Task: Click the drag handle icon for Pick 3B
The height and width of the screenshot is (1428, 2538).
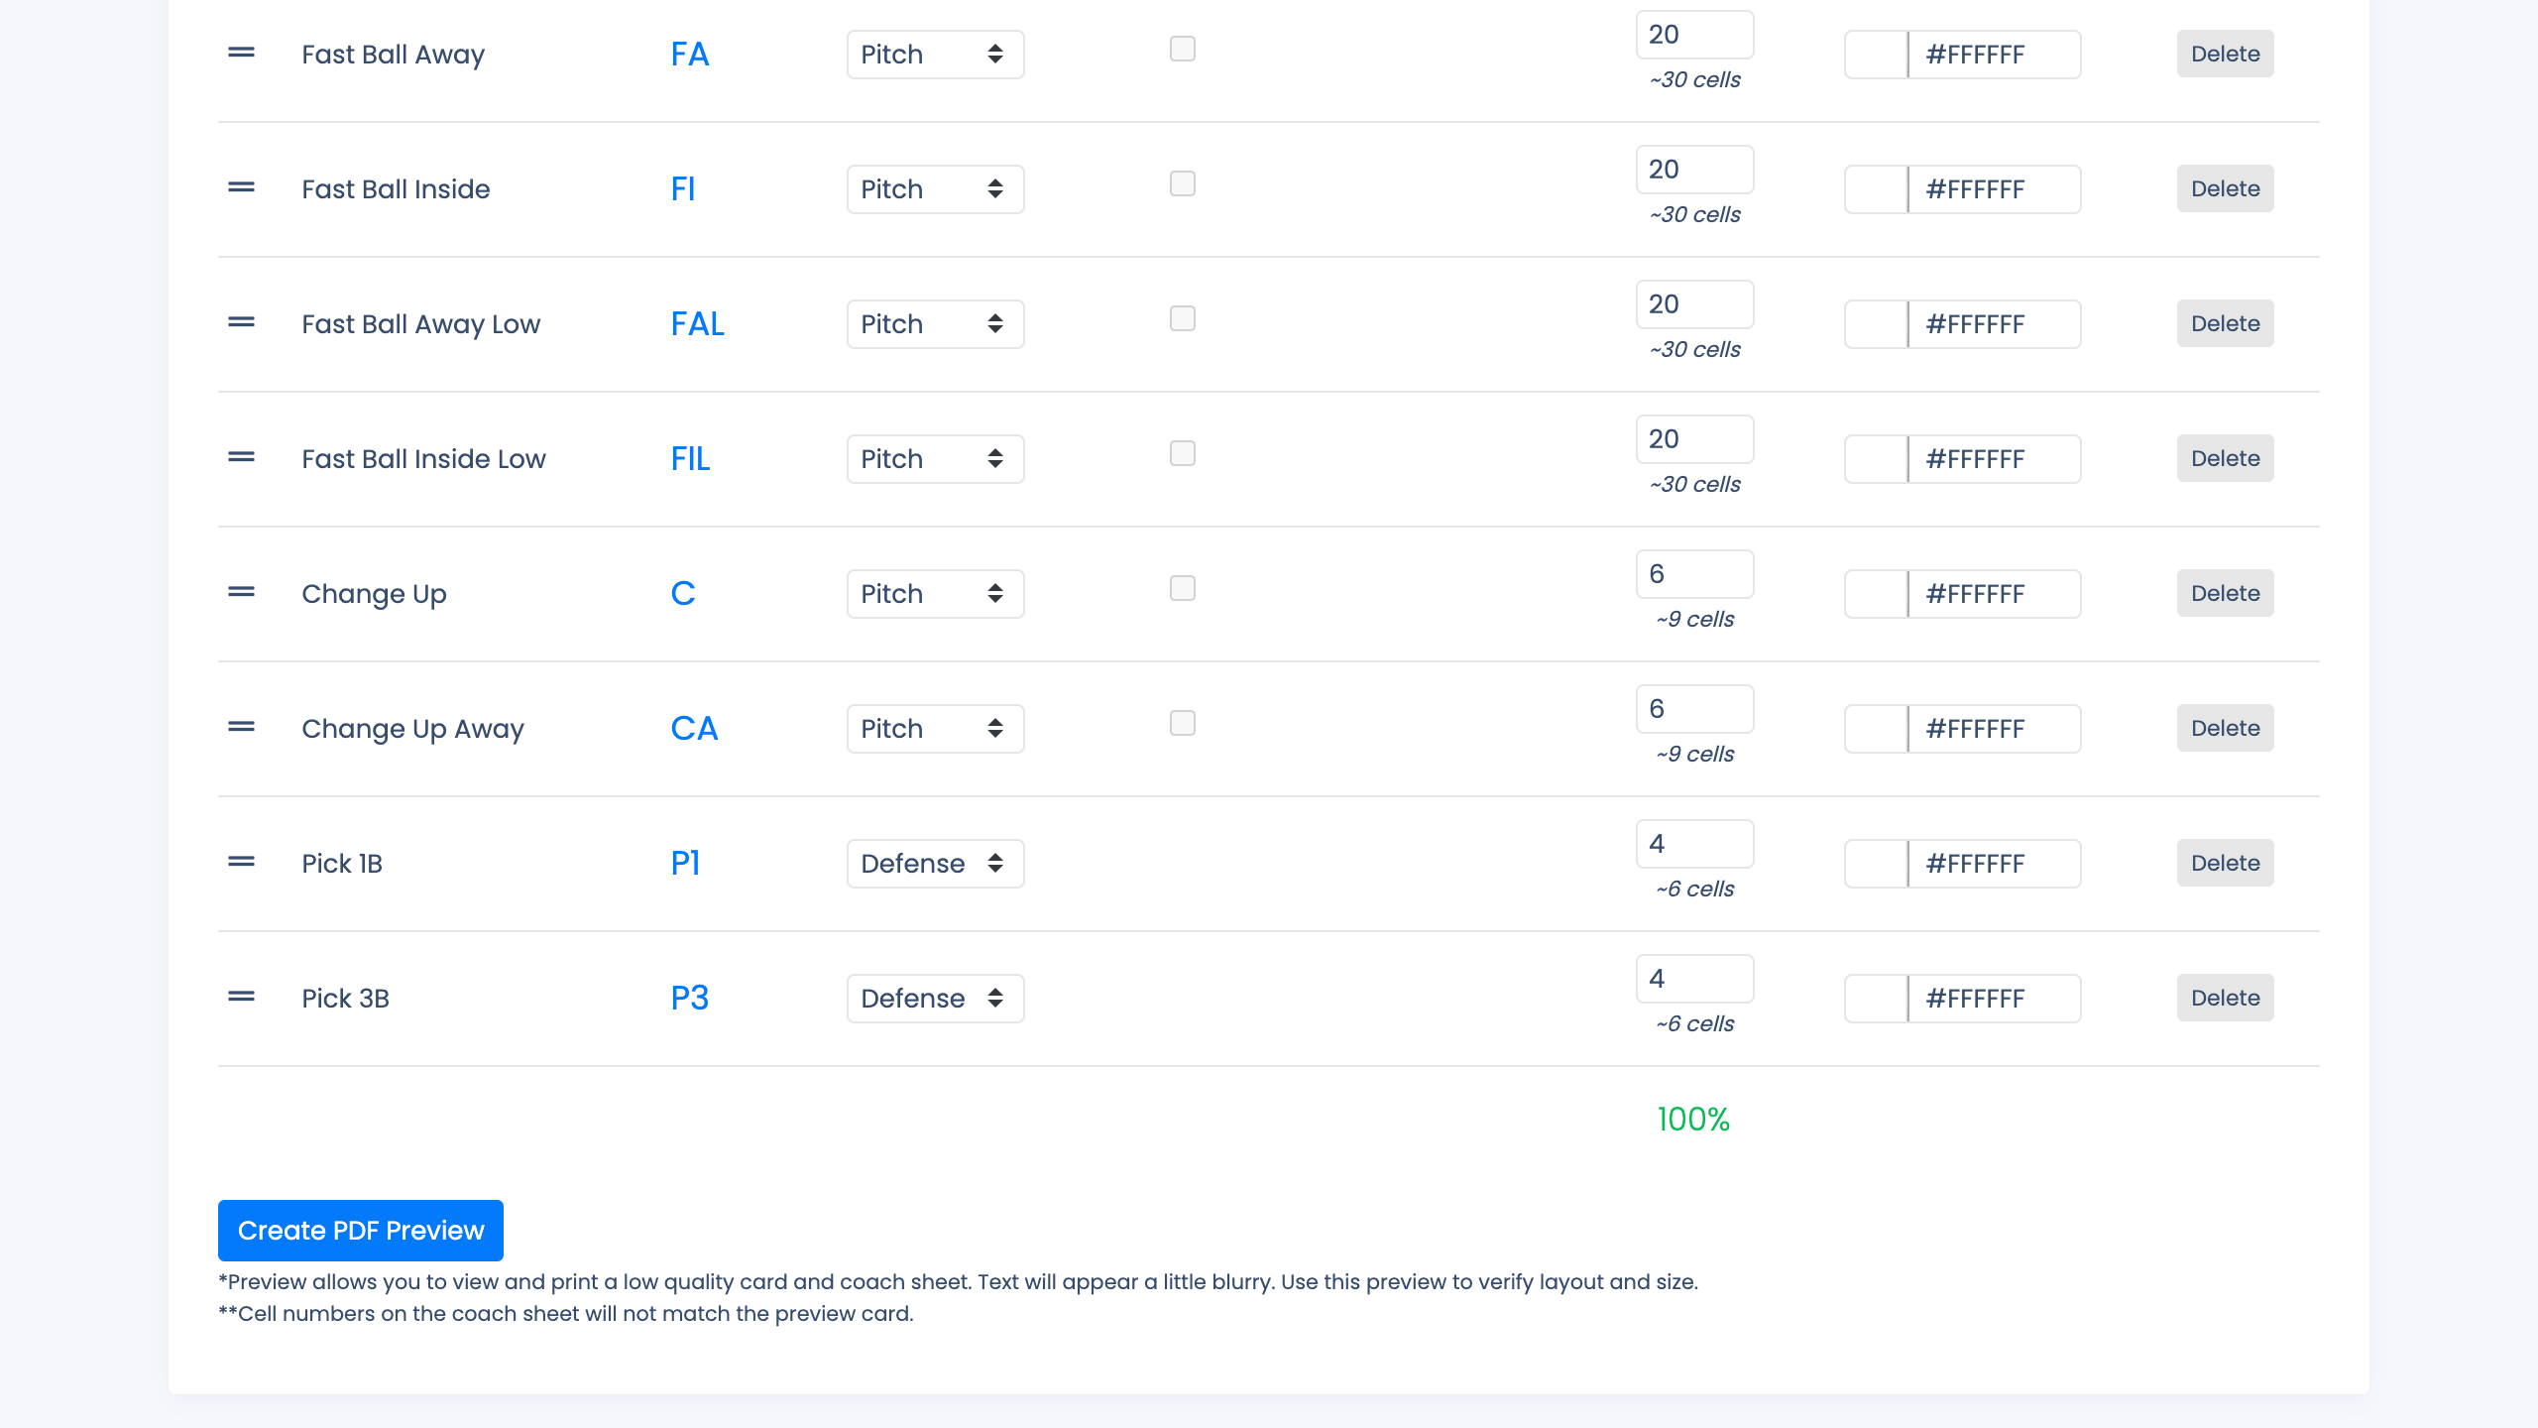Action: click(241, 998)
